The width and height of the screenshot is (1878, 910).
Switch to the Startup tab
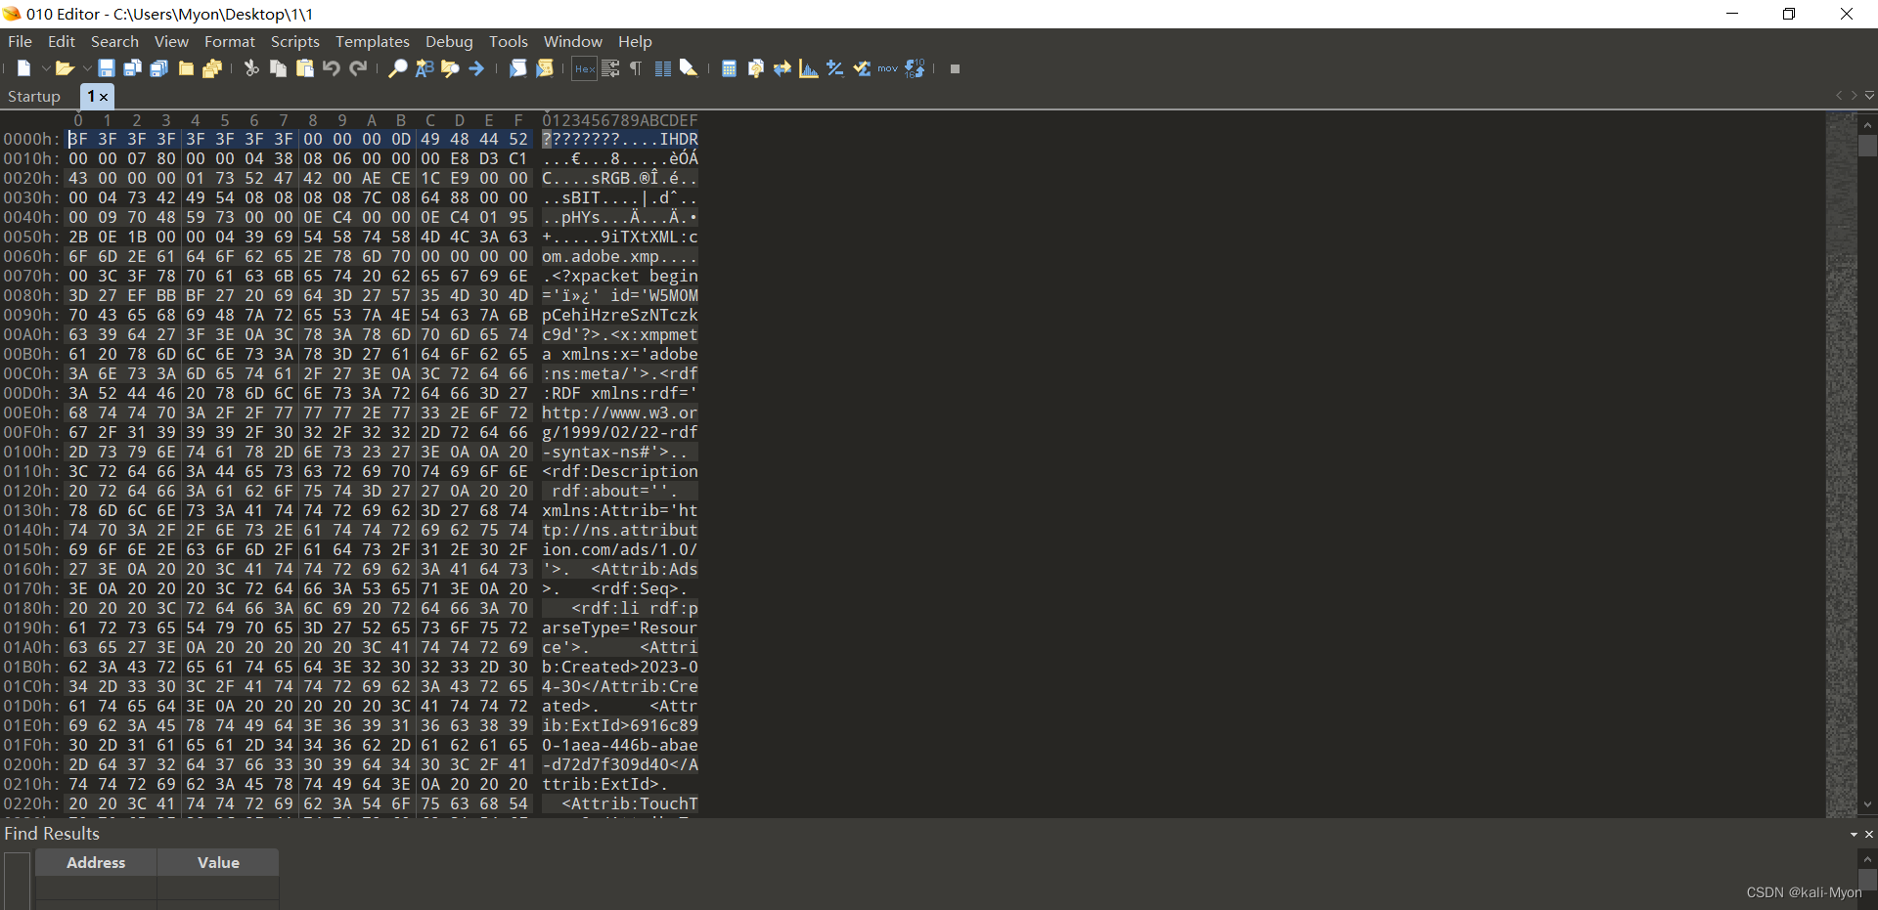(x=33, y=96)
